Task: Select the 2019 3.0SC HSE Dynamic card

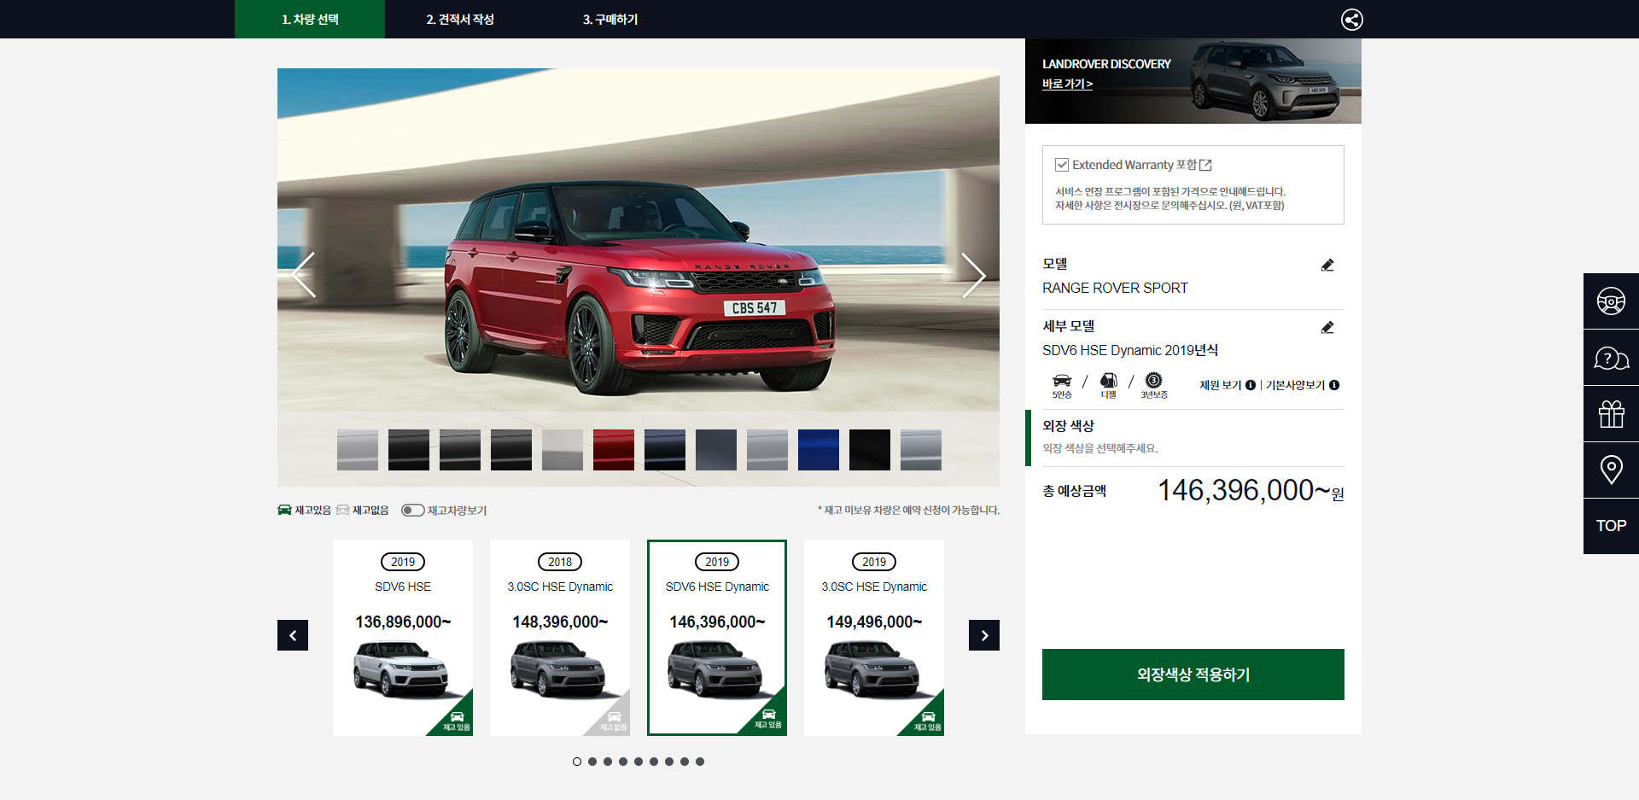Action: coord(874,638)
